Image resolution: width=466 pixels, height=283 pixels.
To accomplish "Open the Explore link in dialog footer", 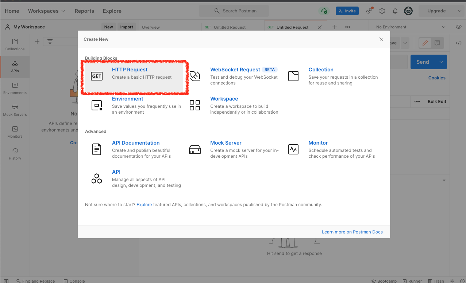I will tap(144, 205).
